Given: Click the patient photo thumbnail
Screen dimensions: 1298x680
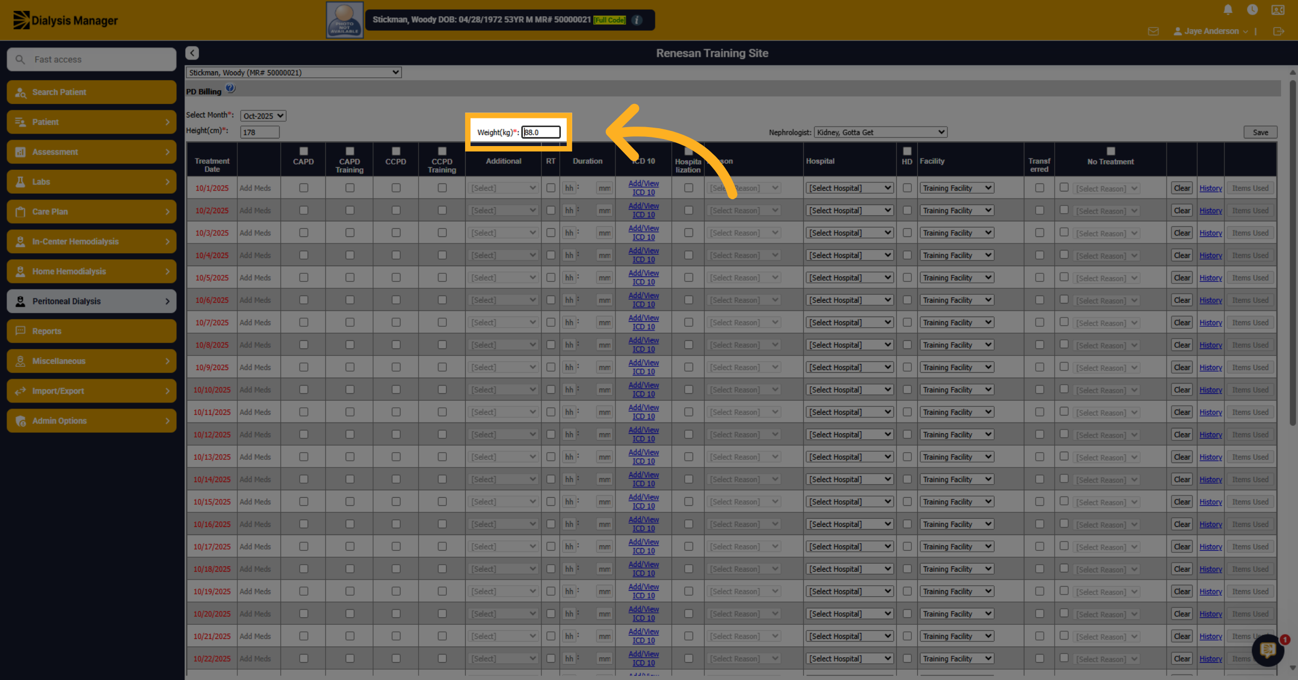Looking at the screenshot, I should pyautogui.click(x=345, y=20).
